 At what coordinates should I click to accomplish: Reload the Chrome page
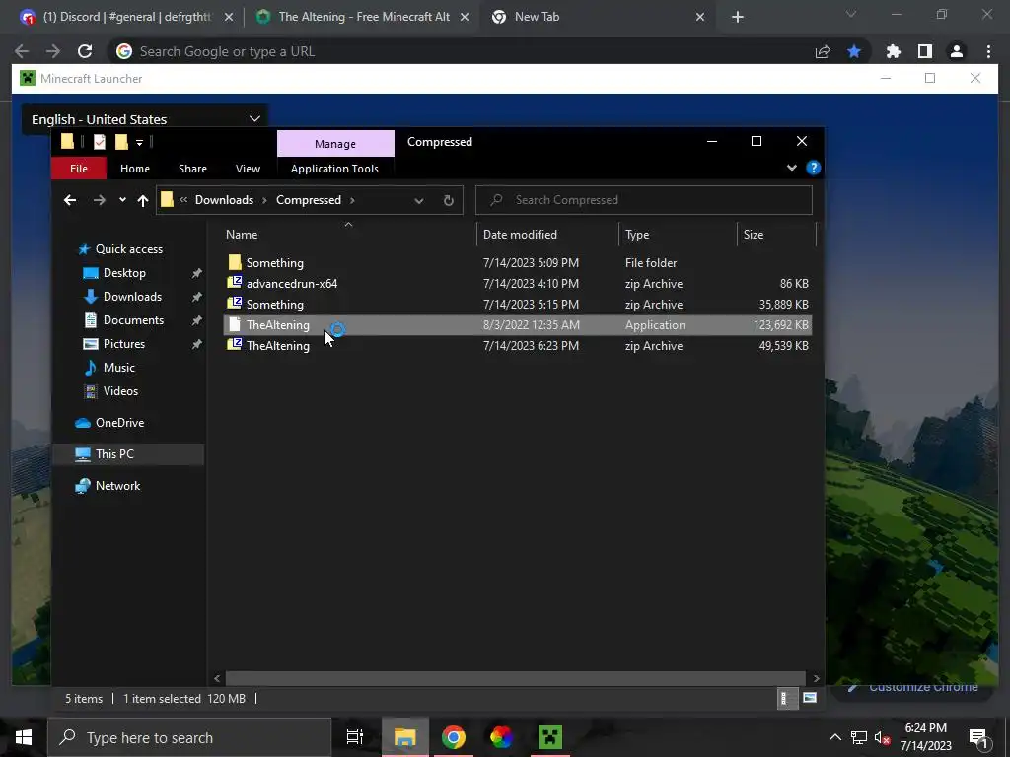tap(85, 51)
